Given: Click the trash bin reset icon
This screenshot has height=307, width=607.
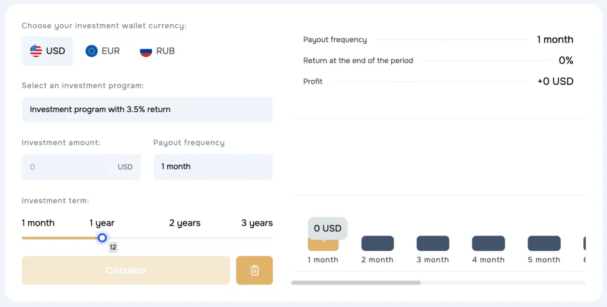Looking at the screenshot, I should point(254,270).
